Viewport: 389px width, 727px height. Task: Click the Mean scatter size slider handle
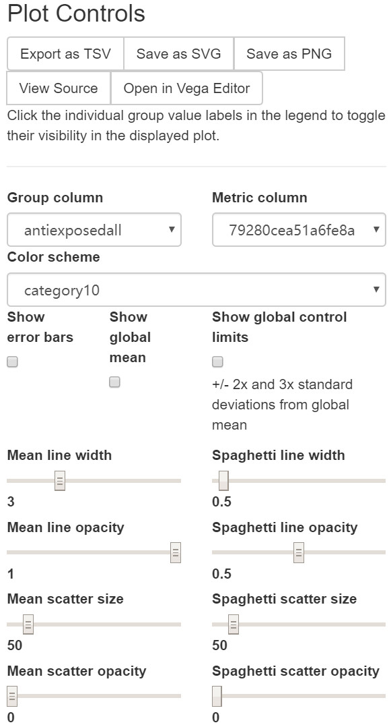(x=28, y=624)
